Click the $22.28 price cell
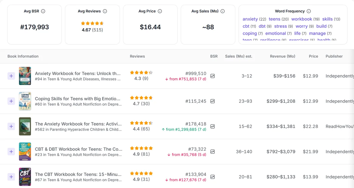354x188 pixels. [x=311, y=127]
